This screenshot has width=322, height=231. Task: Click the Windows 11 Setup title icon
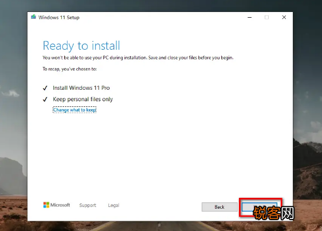click(33, 17)
